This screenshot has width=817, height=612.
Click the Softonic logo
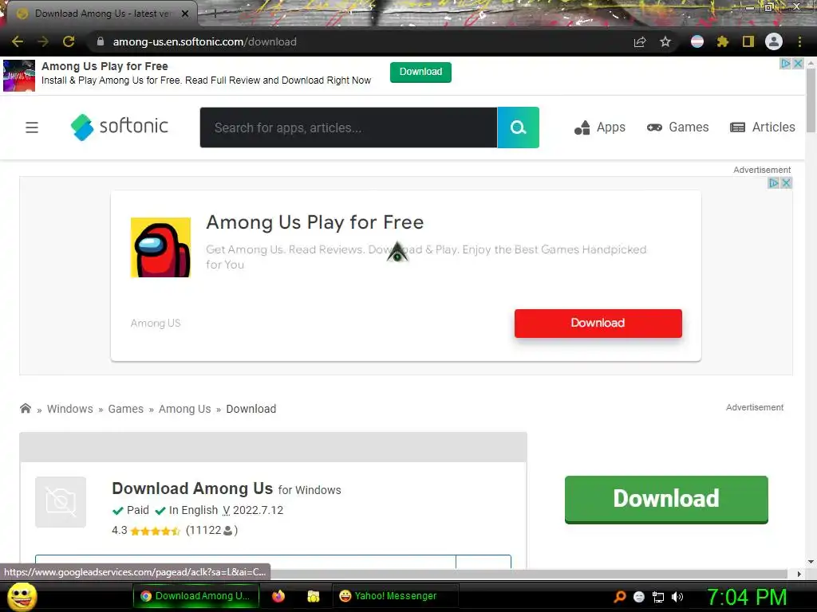pyautogui.click(x=120, y=127)
